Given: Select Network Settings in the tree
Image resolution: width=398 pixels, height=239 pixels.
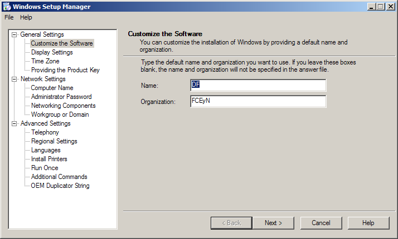Looking at the screenshot, I should point(43,79).
